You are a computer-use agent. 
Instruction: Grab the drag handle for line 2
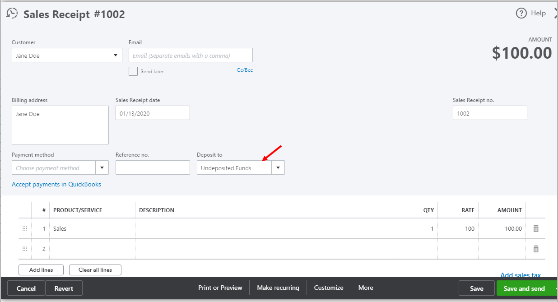(25, 249)
